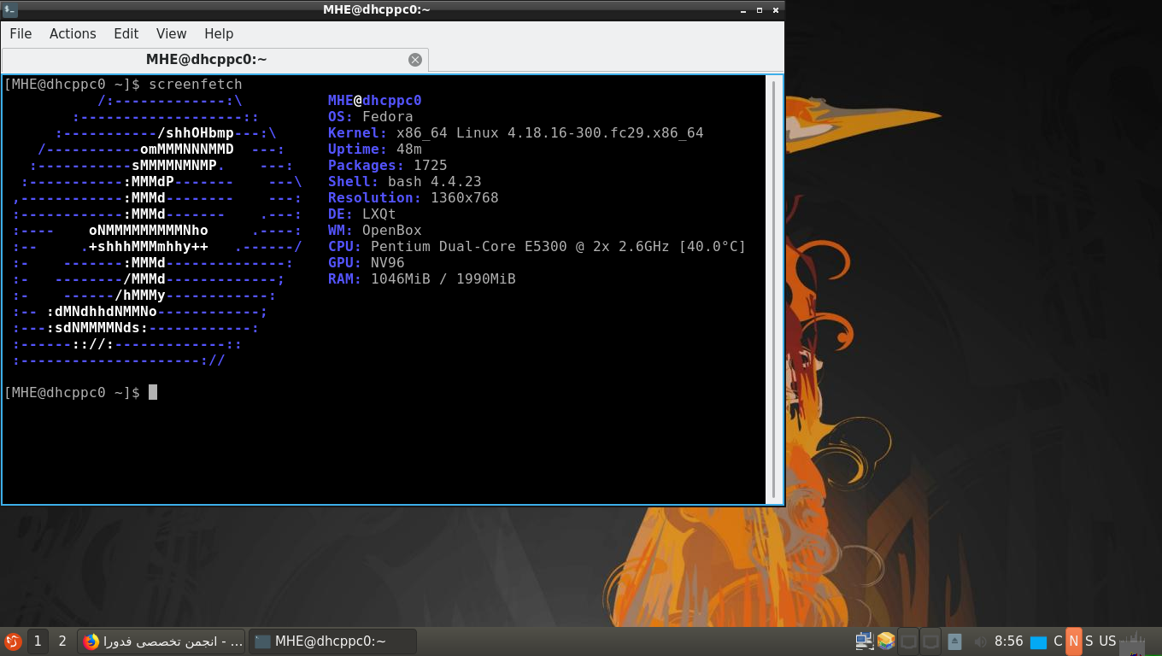Click the first network port tray icon
The width and height of the screenshot is (1162, 656).
pyautogui.click(x=908, y=641)
